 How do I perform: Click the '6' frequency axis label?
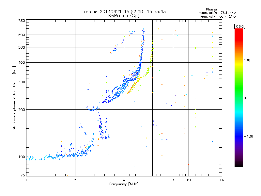click(152, 180)
